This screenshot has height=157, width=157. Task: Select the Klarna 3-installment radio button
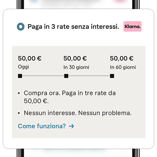click(x=21, y=27)
